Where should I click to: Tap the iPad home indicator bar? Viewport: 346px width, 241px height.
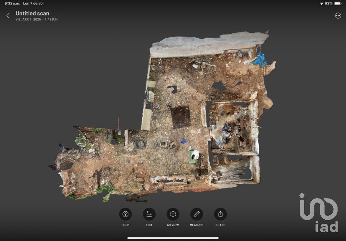pyautogui.click(x=173, y=238)
